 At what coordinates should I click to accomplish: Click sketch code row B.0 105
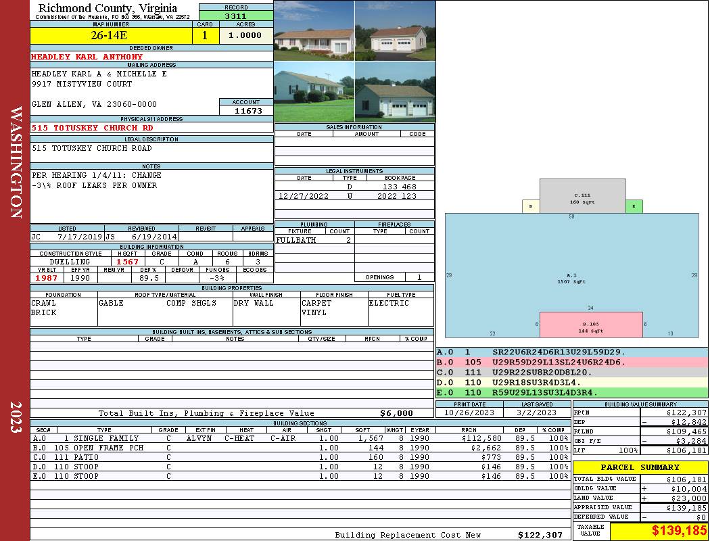point(572,362)
